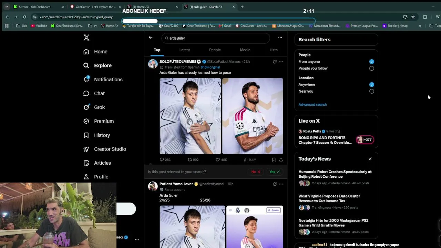The width and height of the screenshot is (441, 248).
Task: Switch to the Media search tab
Action: (245, 50)
